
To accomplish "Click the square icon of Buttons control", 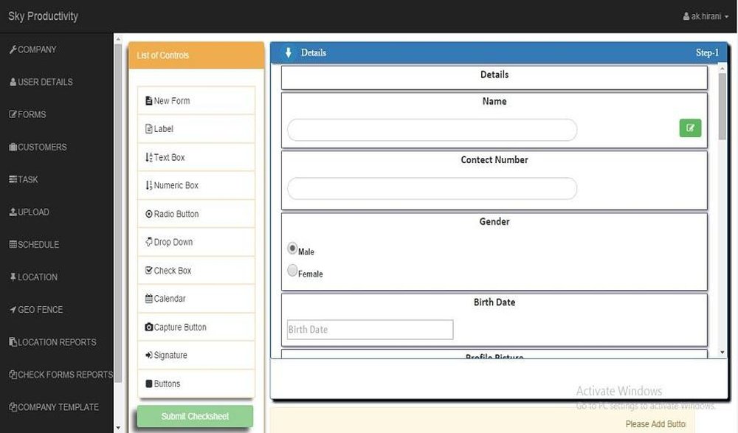I will click(x=149, y=384).
